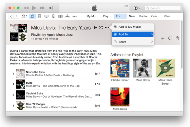Image resolution: width=190 pixels, height=127 pixels.
Task: Open the Share submenu
Action: click(133, 42)
